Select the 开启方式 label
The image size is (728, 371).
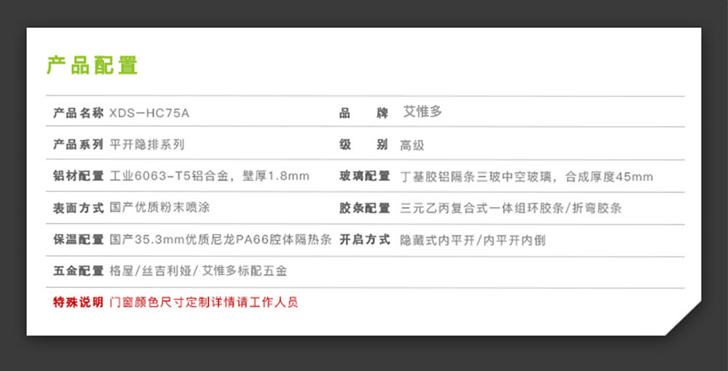[365, 239]
